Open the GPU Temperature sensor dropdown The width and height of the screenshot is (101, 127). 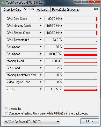(x=40, y=40)
